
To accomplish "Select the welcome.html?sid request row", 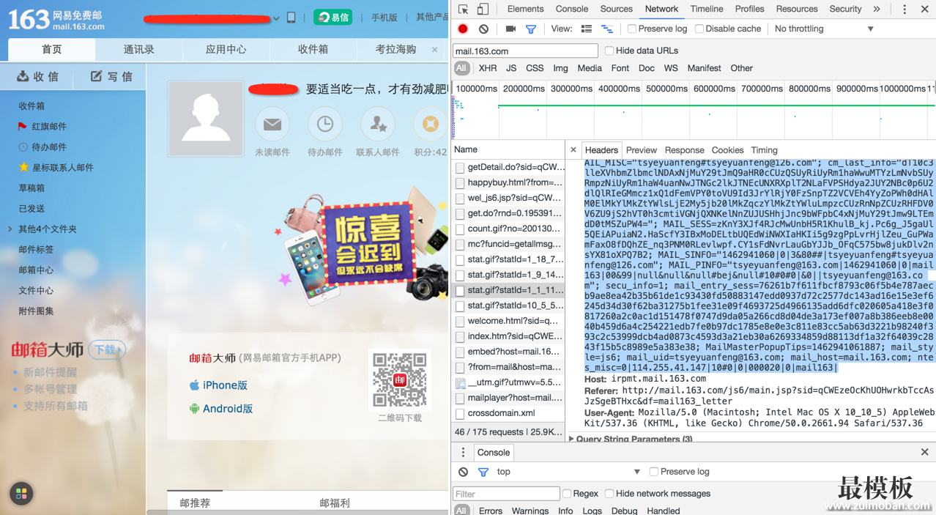I will pyautogui.click(x=508, y=321).
